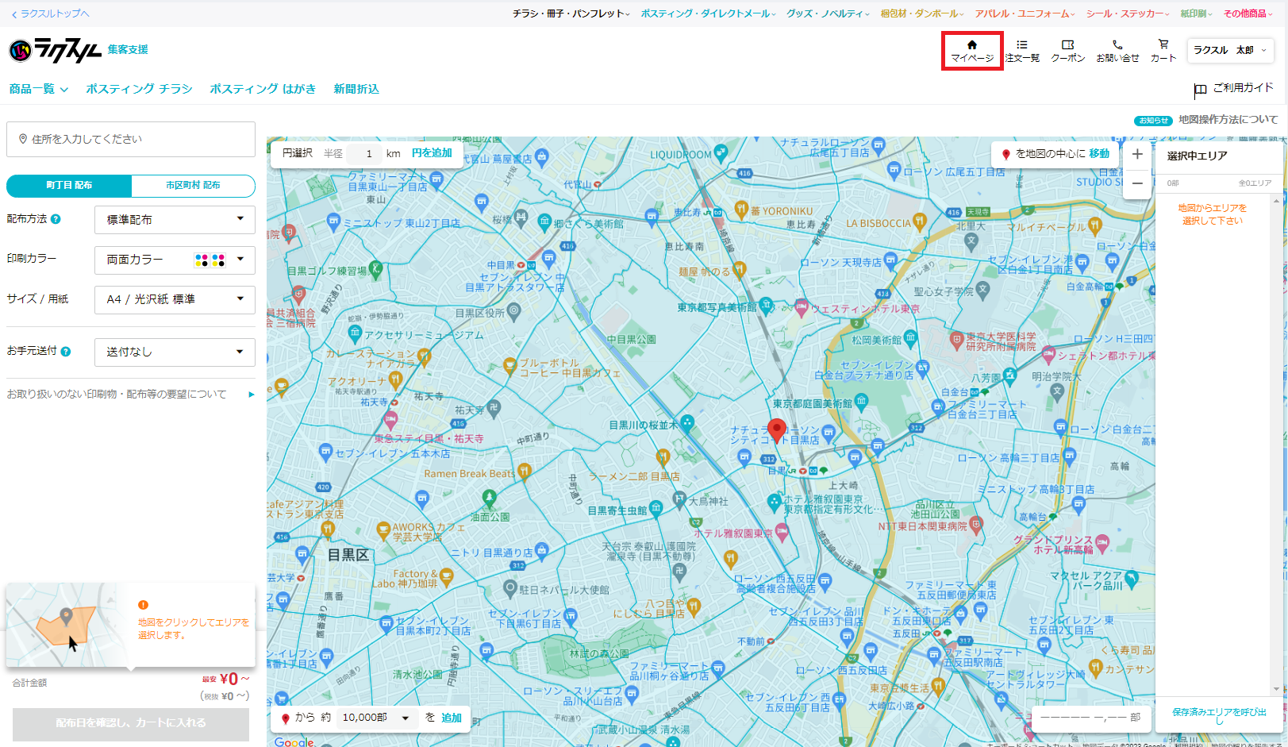Click the 集客支援 label link
Screen dimensions: 1288x747
128,49
